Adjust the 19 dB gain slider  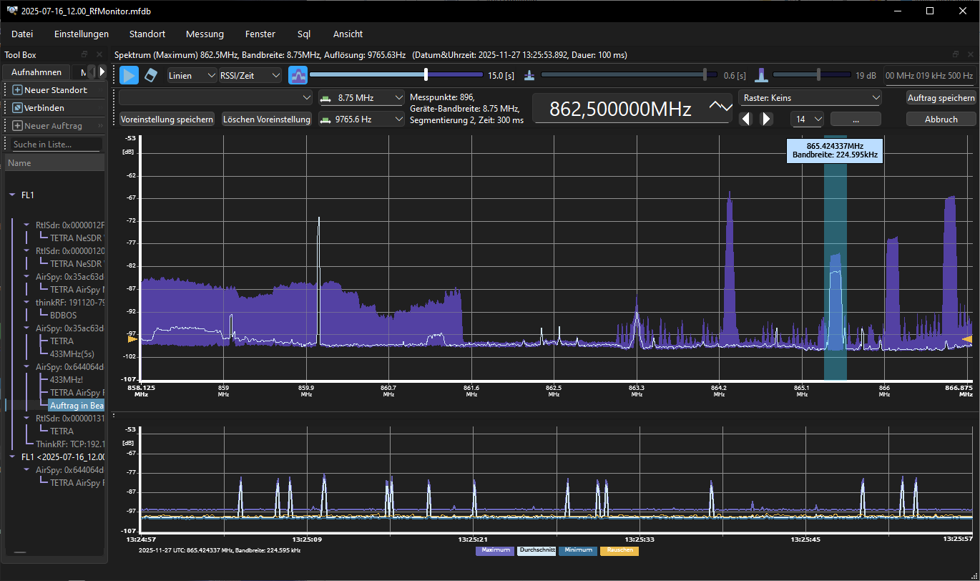[x=820, y=75]
